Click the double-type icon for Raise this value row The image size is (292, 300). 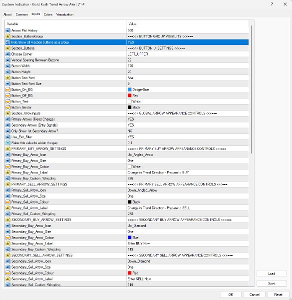(x=8, y=143)
